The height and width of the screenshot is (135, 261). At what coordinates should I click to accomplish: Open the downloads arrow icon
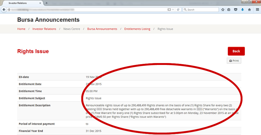(x=242, y=10)
